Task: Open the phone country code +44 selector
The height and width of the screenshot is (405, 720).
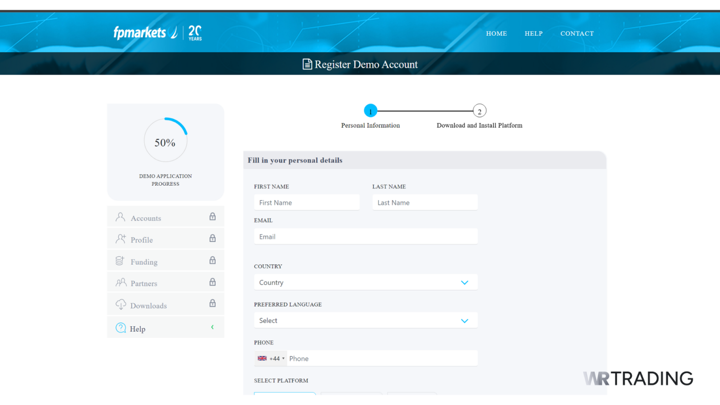Action: coord(271,359)
